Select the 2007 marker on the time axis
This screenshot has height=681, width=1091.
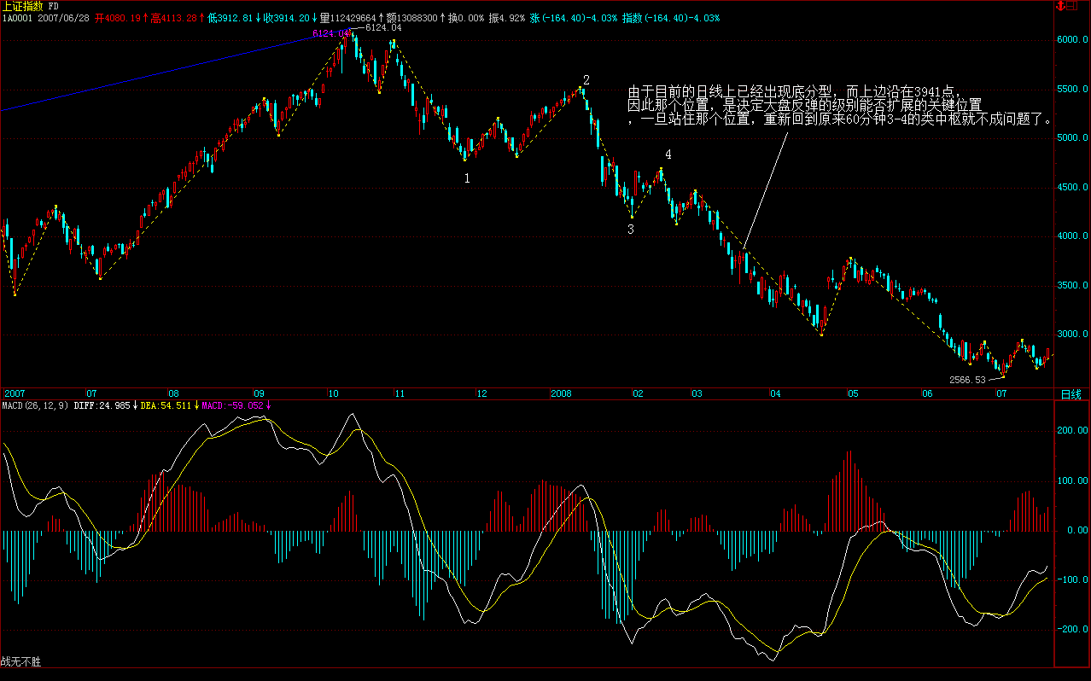tap(15, 394)
